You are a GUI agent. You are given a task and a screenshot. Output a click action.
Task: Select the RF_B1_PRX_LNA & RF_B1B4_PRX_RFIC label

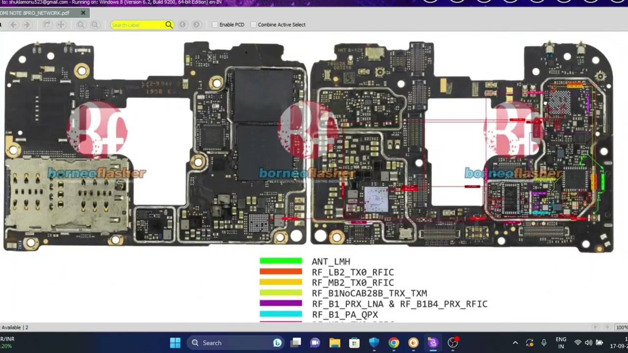point(400,304)
